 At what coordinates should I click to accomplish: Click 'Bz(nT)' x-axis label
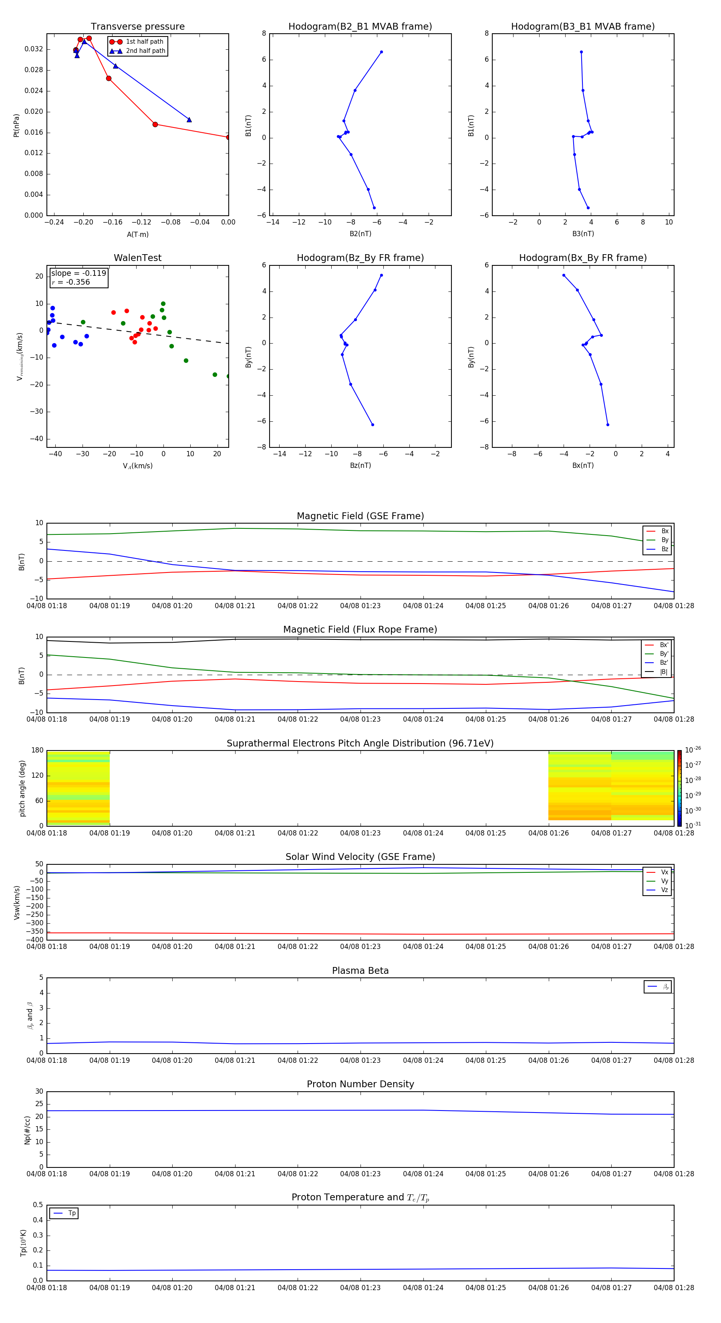coord(360,465)
